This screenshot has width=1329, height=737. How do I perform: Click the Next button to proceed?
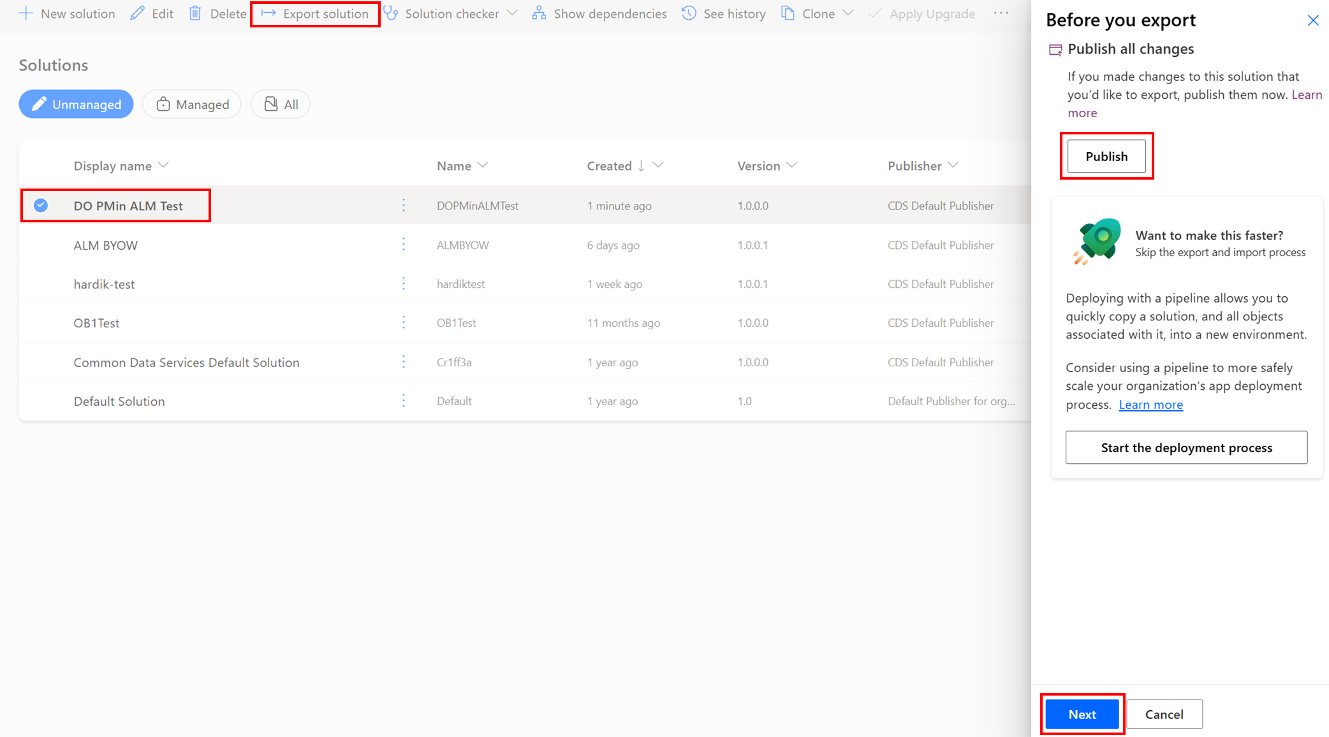click(x=1083, y=713)
